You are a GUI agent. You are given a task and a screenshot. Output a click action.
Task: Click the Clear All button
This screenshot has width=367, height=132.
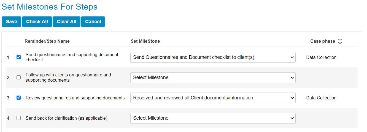click(66, 22)
